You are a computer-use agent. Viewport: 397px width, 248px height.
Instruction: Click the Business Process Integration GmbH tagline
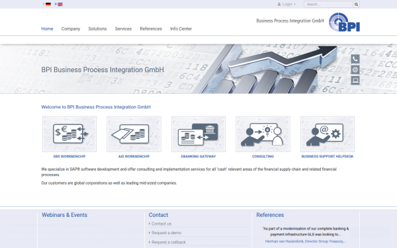click(290, 21)
